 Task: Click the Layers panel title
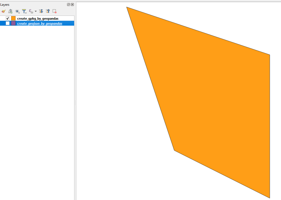[x=5, y=5]
